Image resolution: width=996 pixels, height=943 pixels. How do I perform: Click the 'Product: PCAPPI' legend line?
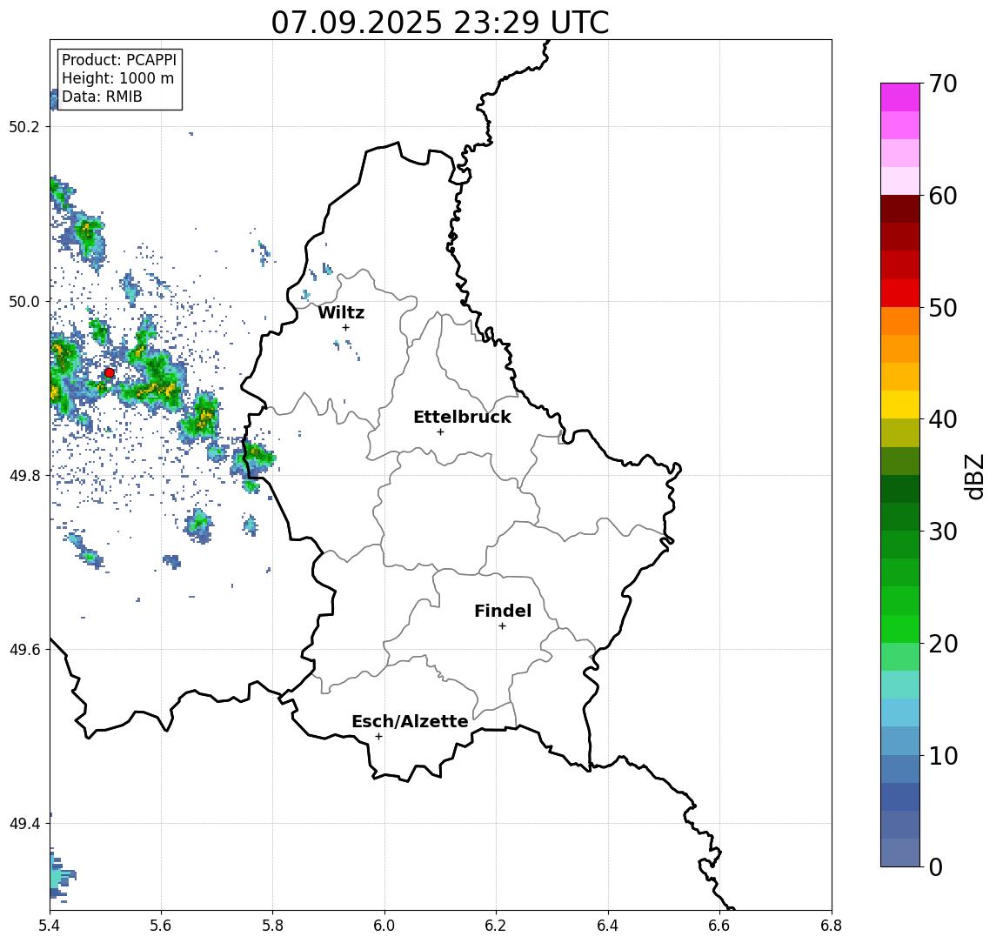click(x=119, y=60)
